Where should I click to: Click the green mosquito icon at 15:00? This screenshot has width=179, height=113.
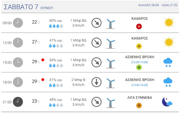pos(139,67)
